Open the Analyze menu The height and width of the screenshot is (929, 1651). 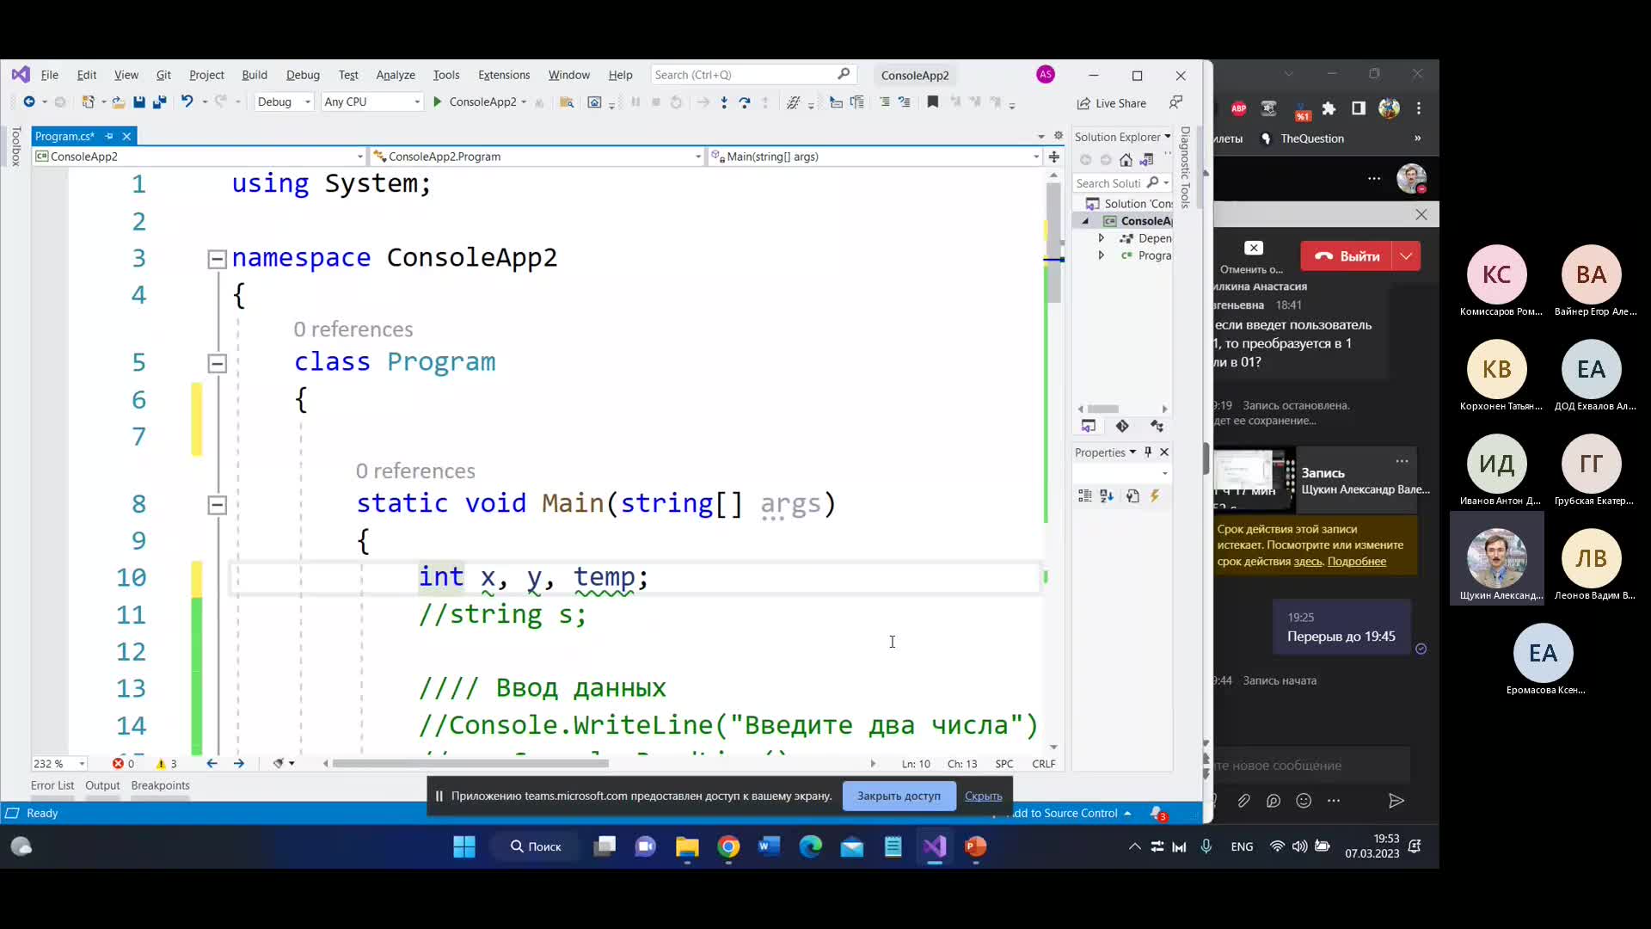pyautogui.click(x=396, y=75)
